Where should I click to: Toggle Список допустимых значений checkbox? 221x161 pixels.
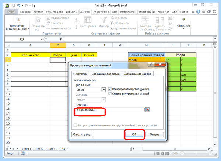[110, 94]
